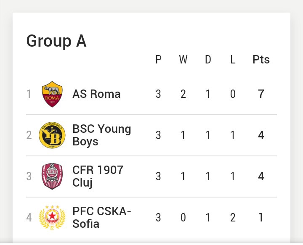Click AS Roma's wins value 2
This screenshot has height=245, width=303.
click(183, 94)
